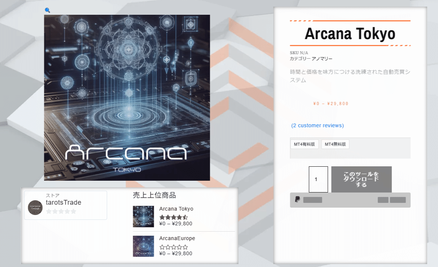Open the tarotsTrade store name link
This screenshot has width=438, height=267.
pyautogui.click(x=63, y=202)
